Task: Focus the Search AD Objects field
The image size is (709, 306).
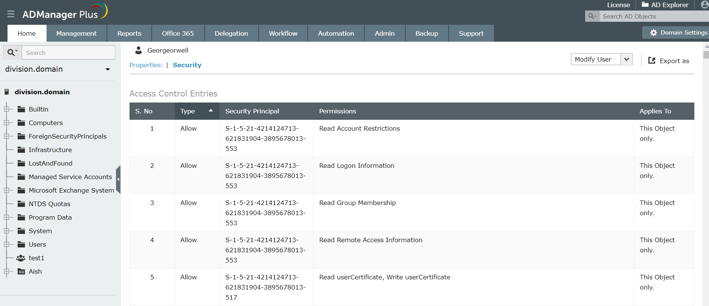Action: coord(654,16)
